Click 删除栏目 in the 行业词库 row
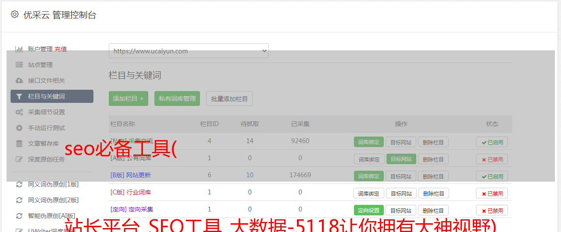 point(433,193)
